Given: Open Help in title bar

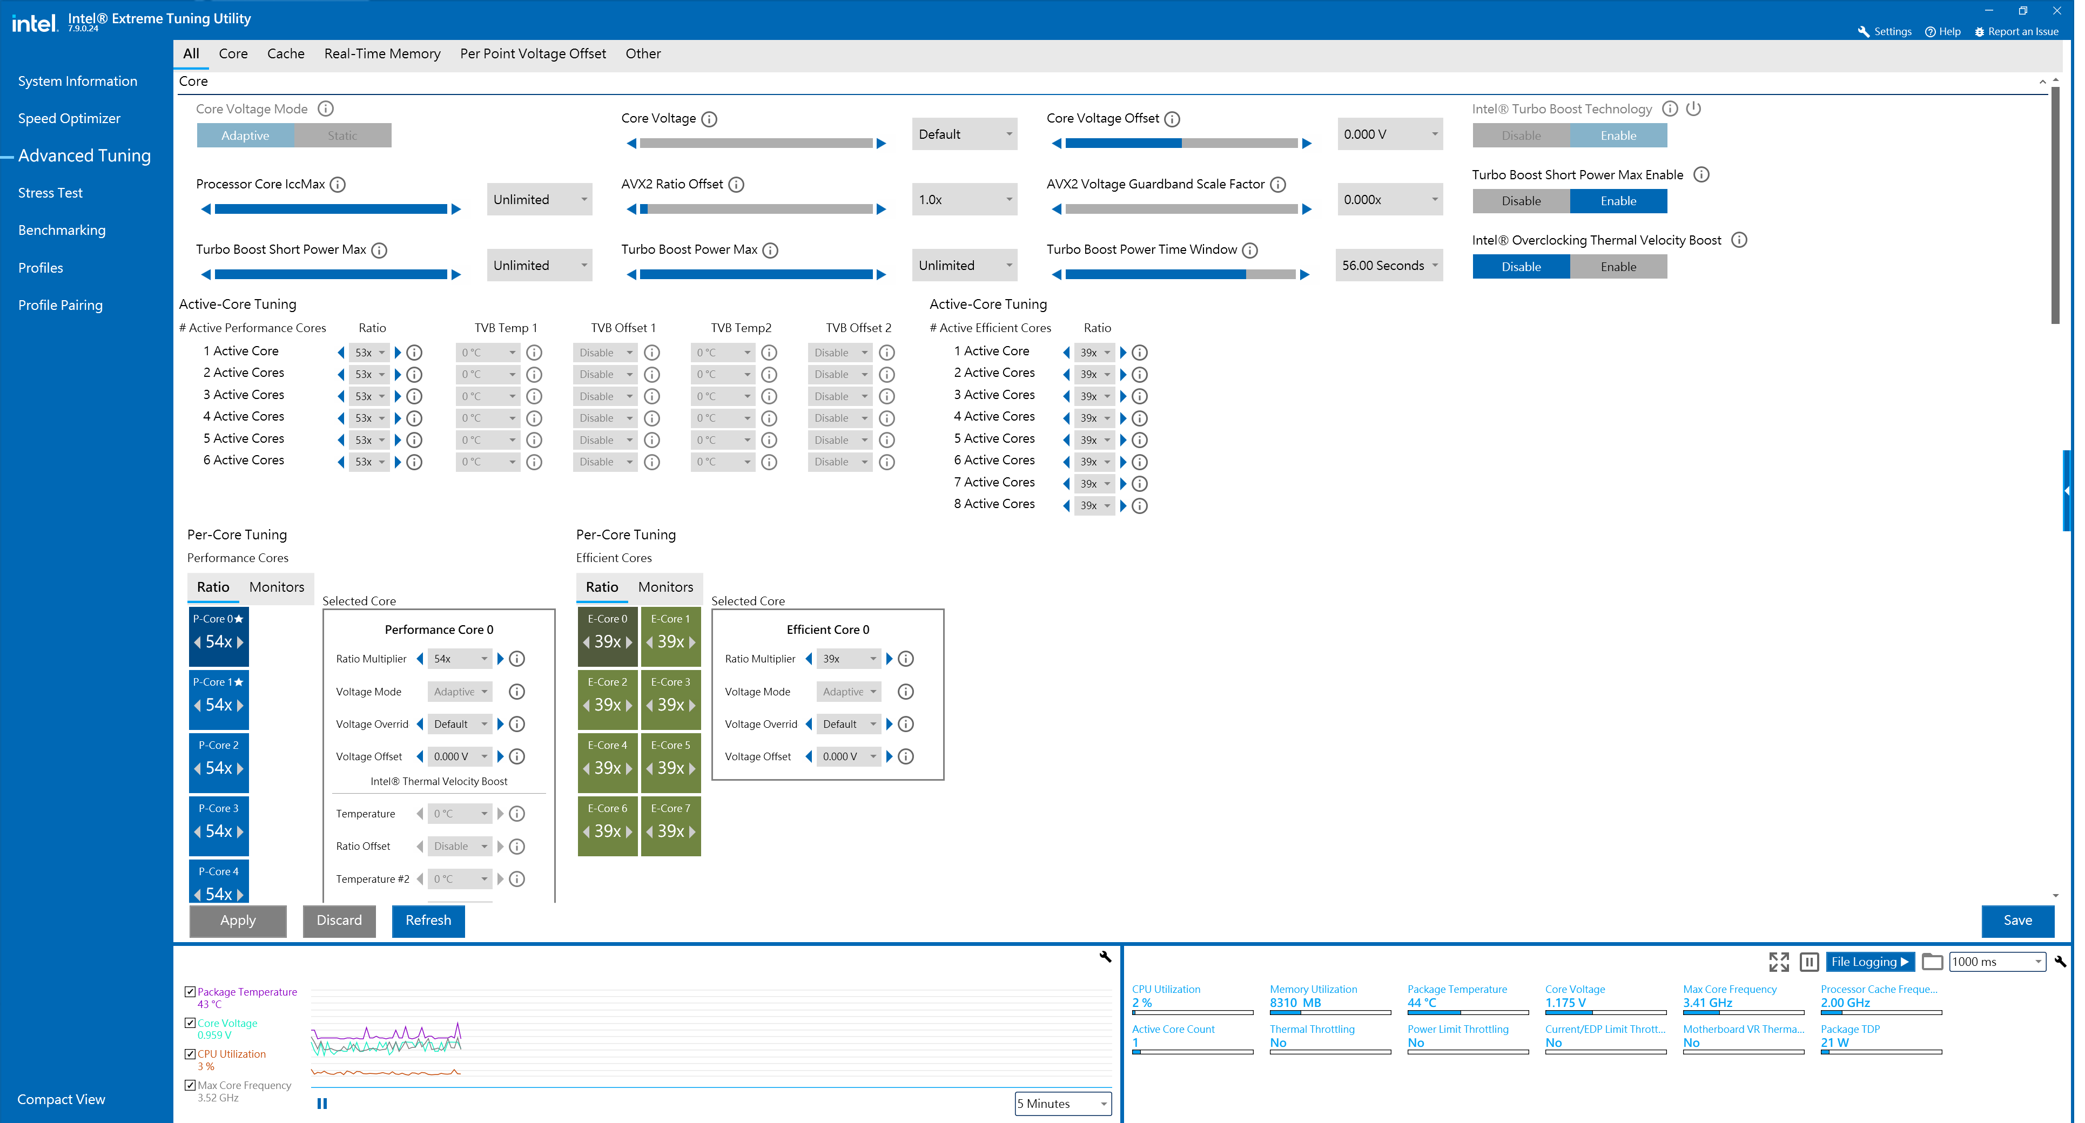Looking at the screenshot, I should click(1942, 31).
